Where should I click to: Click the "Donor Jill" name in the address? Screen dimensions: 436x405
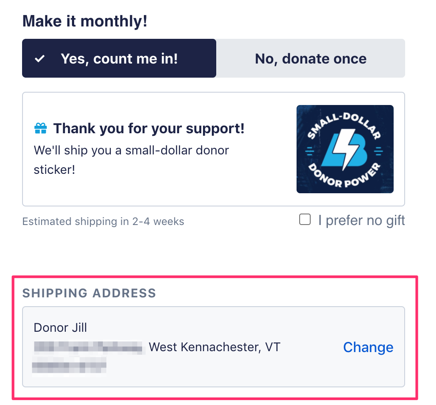[60, 328]
